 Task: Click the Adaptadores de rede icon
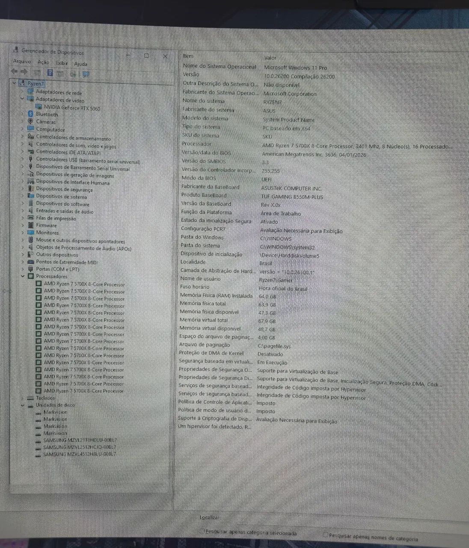coord(30,92)
